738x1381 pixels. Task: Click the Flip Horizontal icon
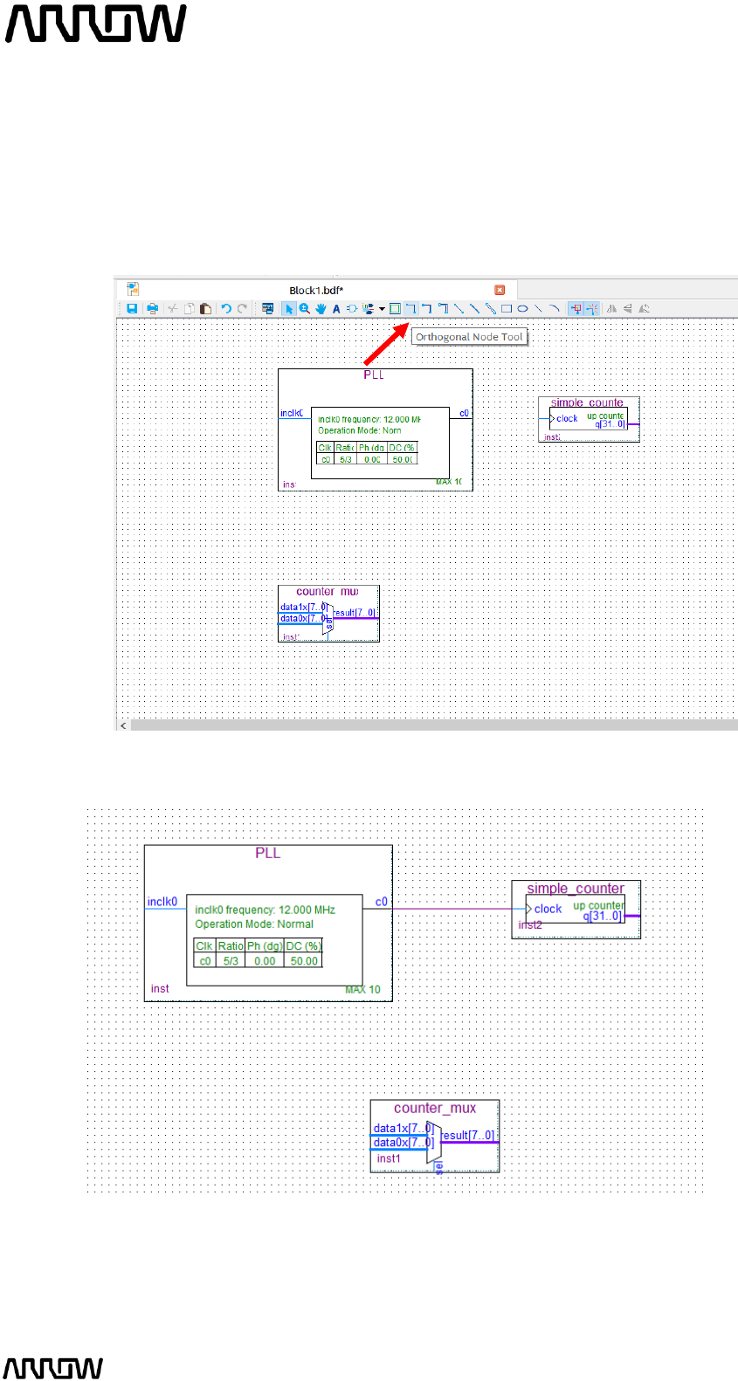pyautogui.click(x=612, y=308)
